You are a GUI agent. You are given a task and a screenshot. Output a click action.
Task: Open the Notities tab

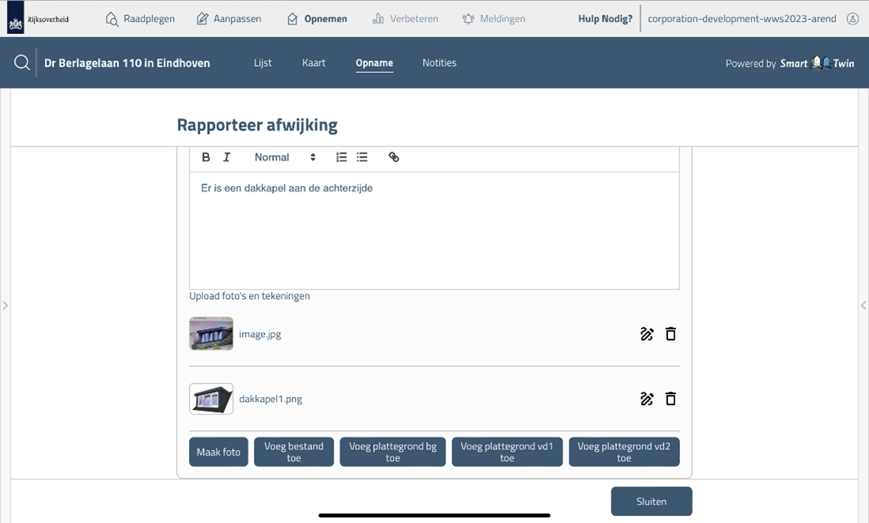tap(440, 63)
